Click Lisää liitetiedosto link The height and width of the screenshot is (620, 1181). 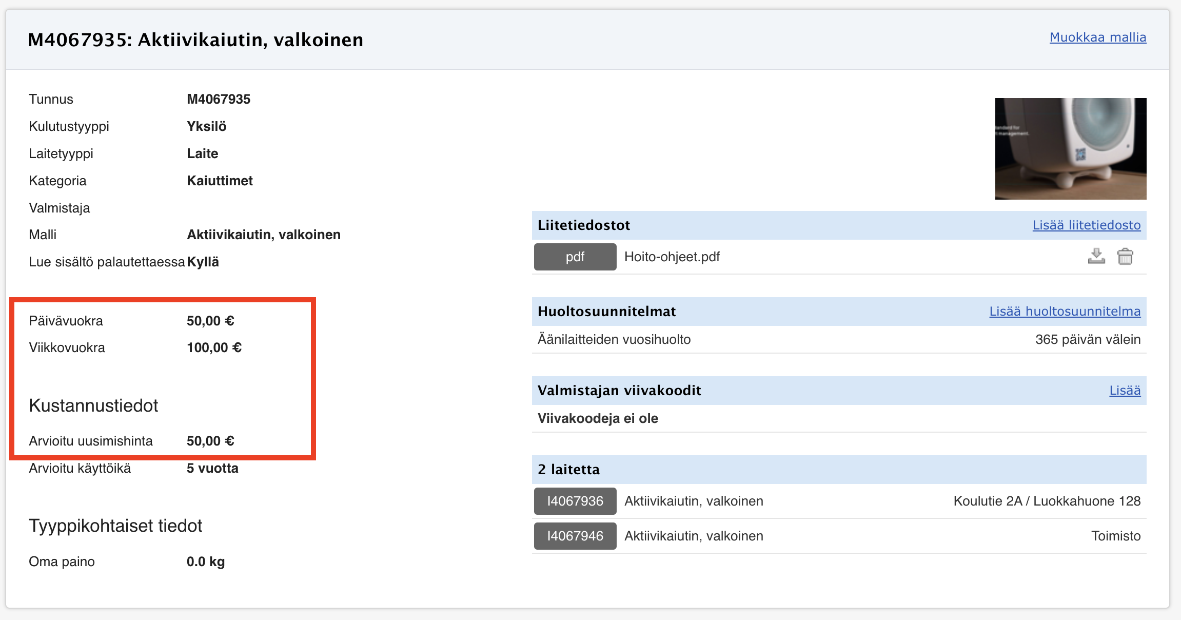click(1086, 225)
